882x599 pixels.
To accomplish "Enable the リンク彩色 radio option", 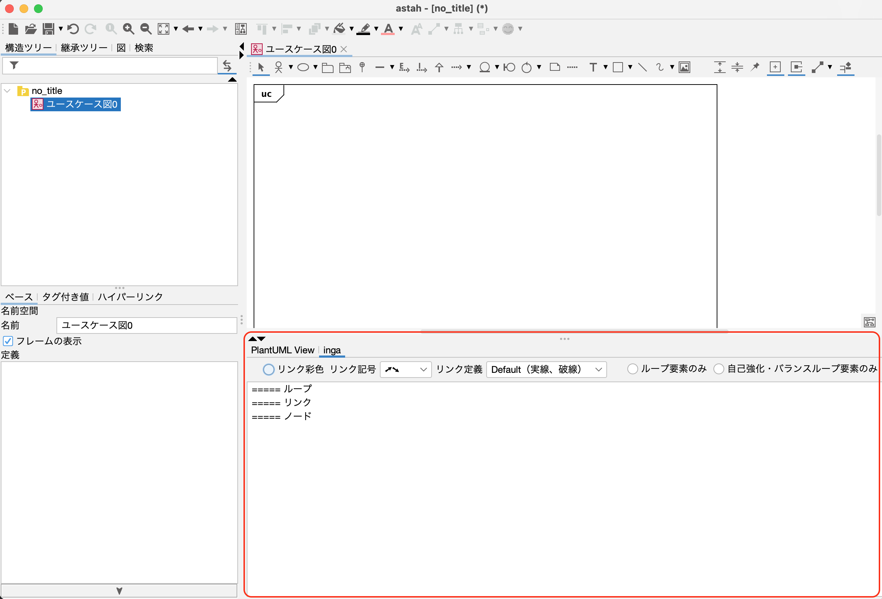I will pos(269,369).
